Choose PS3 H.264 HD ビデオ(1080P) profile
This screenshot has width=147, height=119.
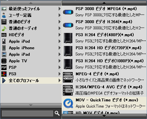104,64
